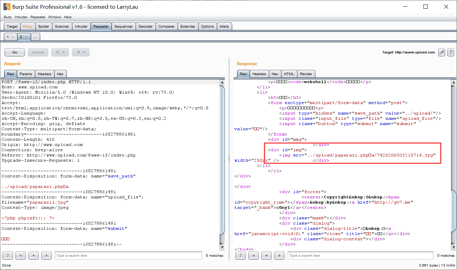This screenshot has height=270, width=457.
Task: Close Repeater tab 2 with its x
Action: pos(26,37)
